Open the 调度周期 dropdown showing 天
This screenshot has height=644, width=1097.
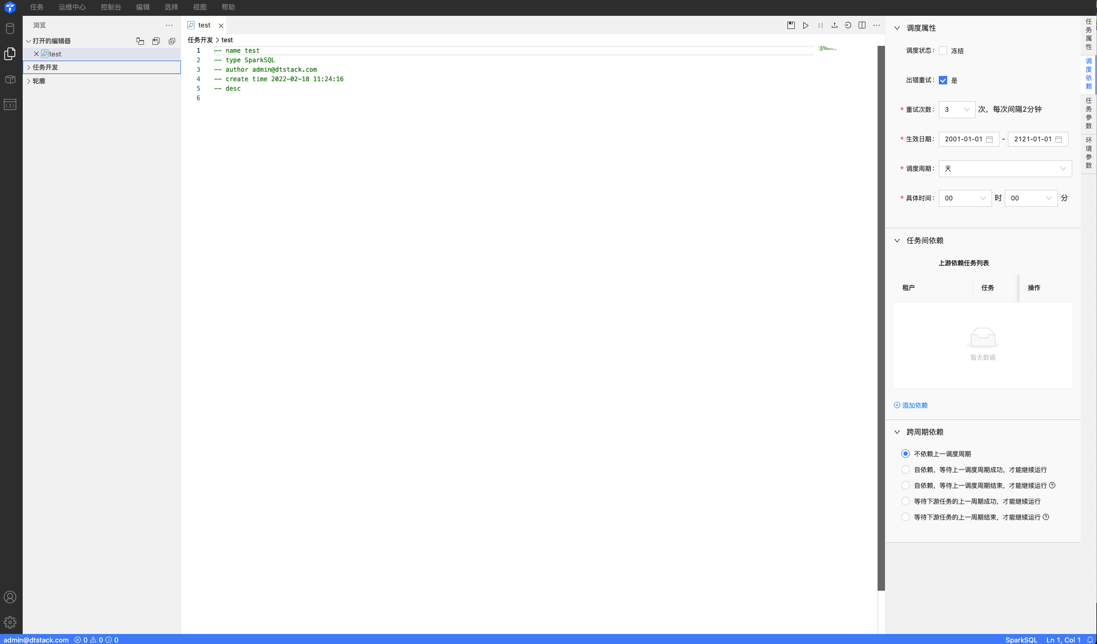click(1005, 169)
